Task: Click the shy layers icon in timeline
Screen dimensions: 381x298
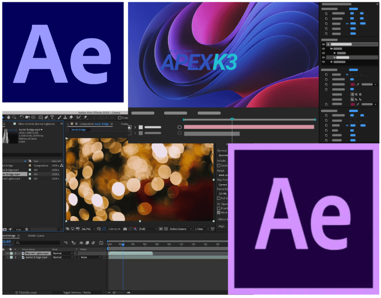Action: pyautogui.click(x=81, y=243)
